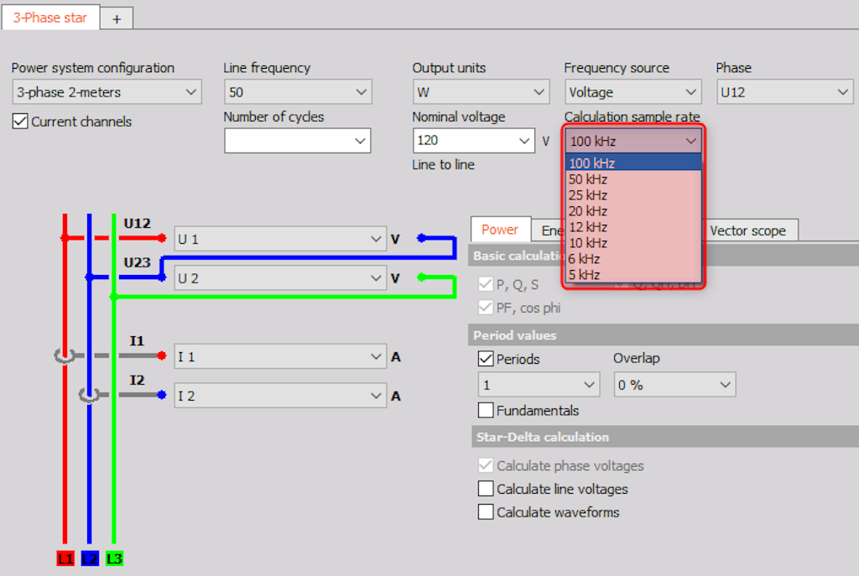The height and width of the screenshot is (576, 859).
Task: Open the Frequency source dropdown
Action: click(x=633, y=92)
